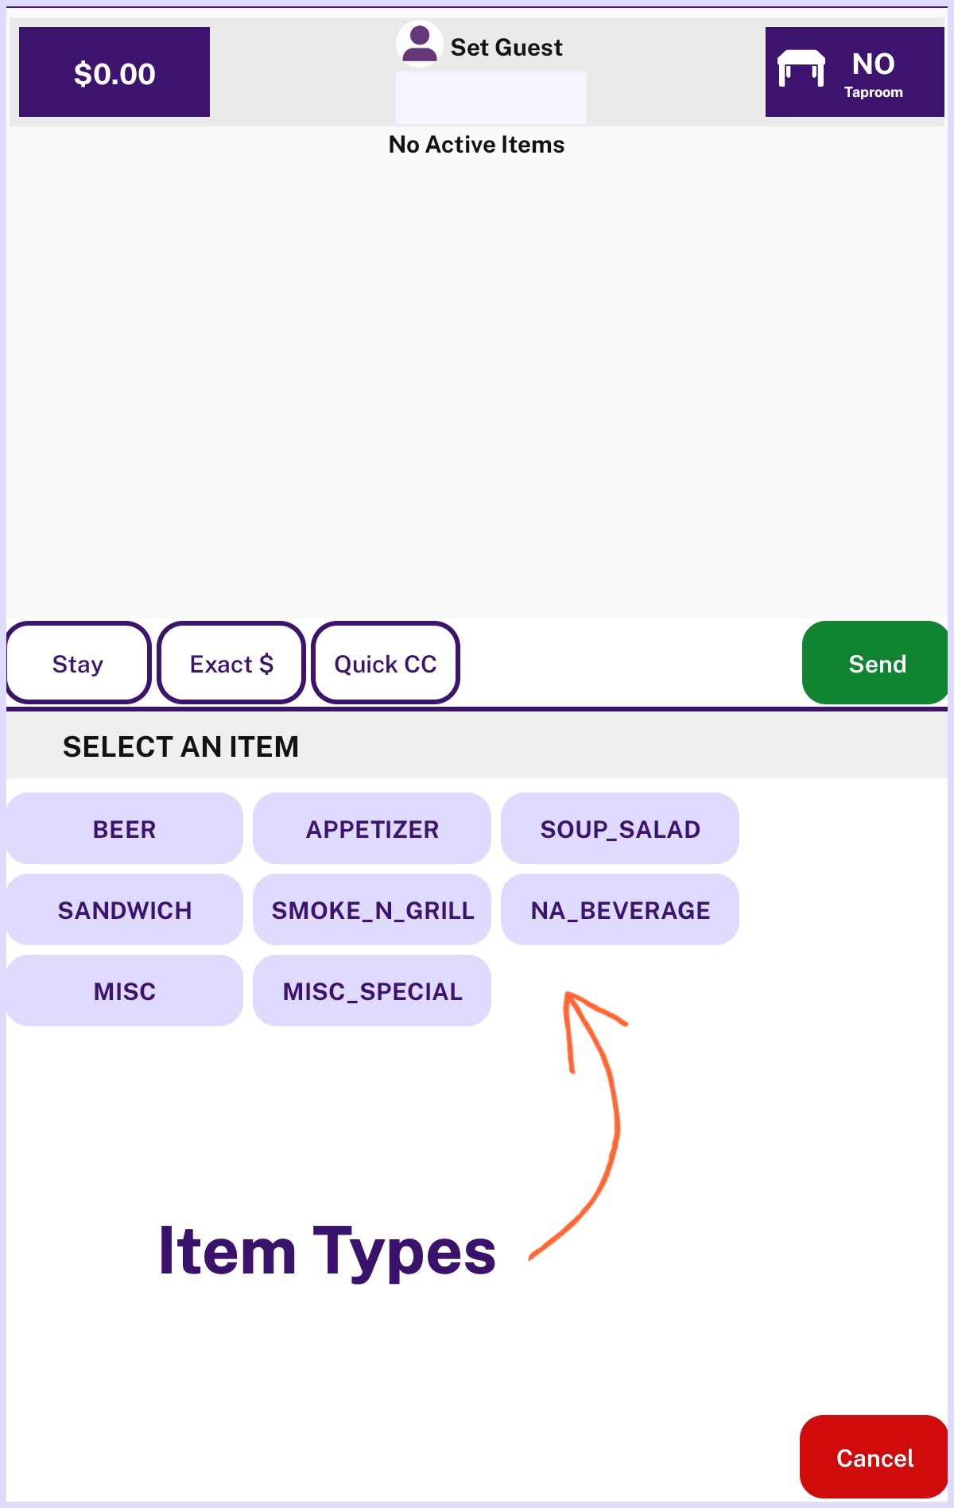Send the current order
The image size is (954, 1508).
pyautogui.click(x=875, y=663)
